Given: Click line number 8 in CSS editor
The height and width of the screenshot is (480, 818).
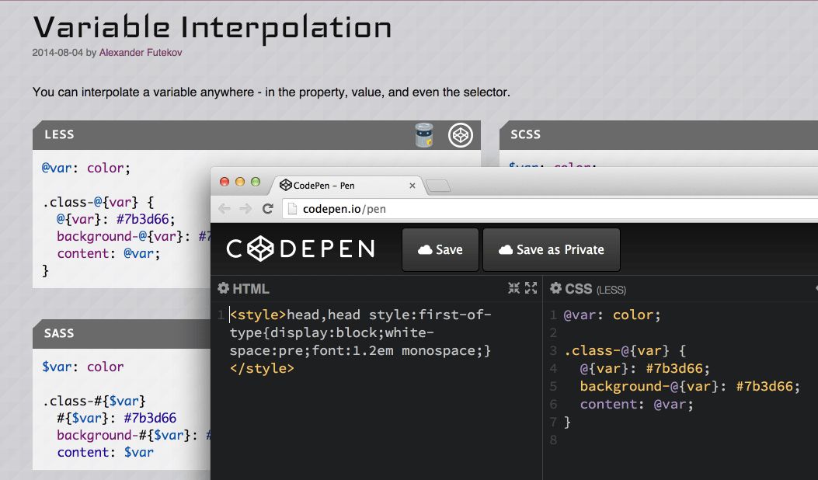Looking at the screenshot, I should coord(554,440).
